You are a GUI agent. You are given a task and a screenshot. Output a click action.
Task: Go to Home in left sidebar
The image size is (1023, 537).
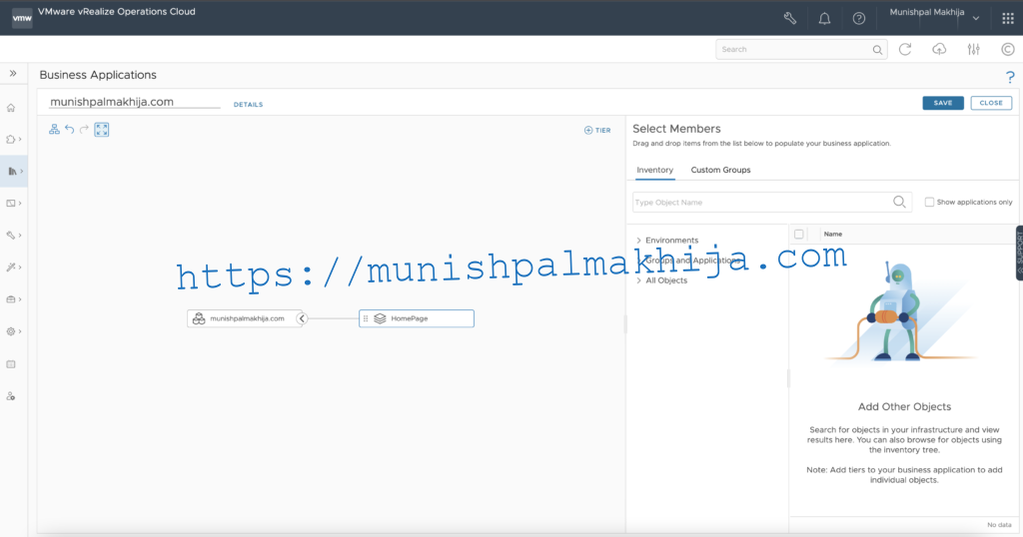tap(11, 108)
